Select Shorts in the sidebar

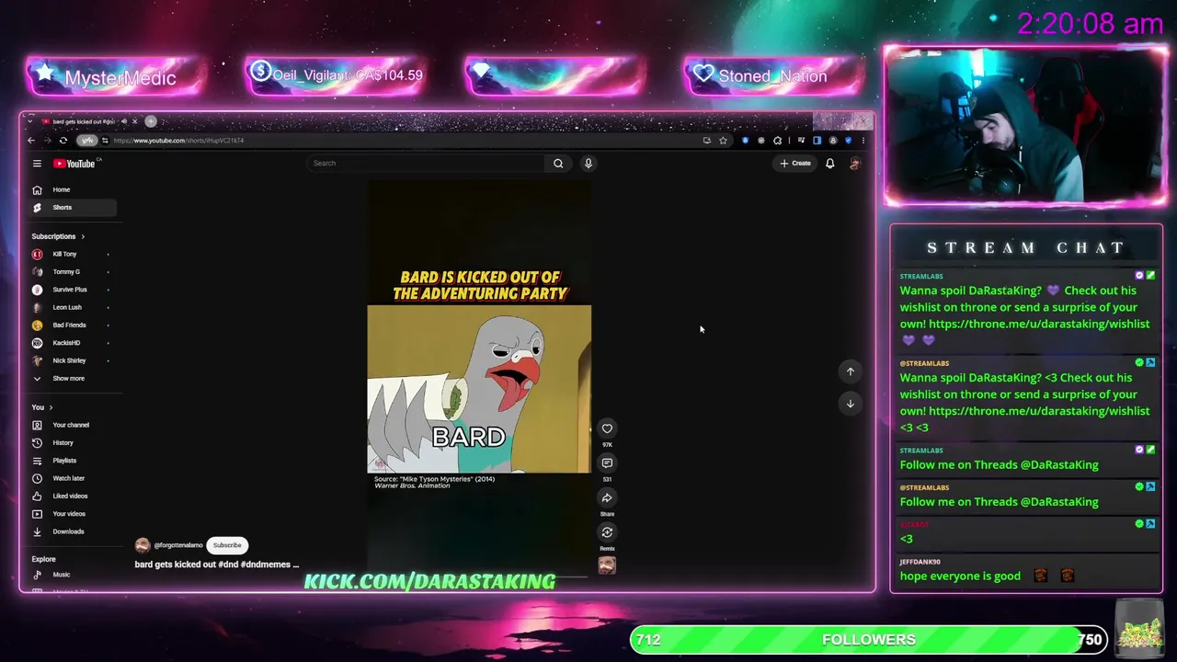(x=74, y=208)
